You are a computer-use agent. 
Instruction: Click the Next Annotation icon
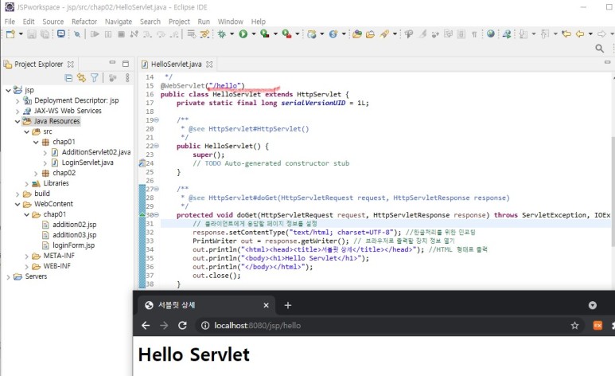click(524, 34)
